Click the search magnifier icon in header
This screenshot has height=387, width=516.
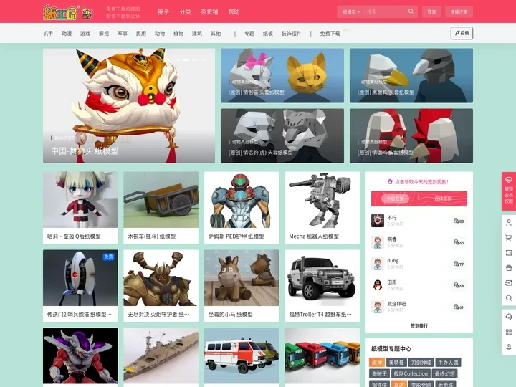click(x=411, y=11)
